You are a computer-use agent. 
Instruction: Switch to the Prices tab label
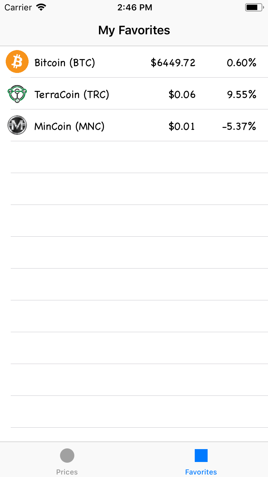coord(67,472)
